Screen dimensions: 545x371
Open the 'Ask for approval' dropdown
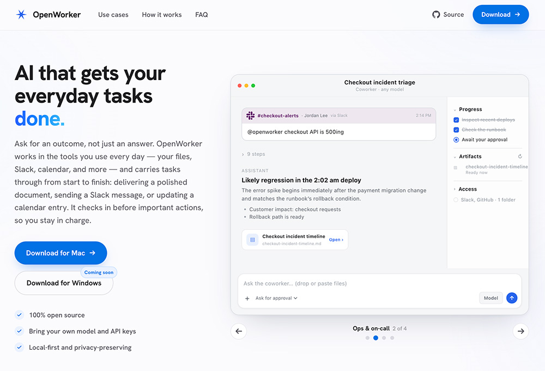tap(276, 298)
